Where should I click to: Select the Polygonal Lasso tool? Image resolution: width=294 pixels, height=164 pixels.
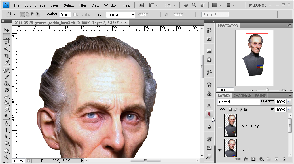(x=7, y=43)
